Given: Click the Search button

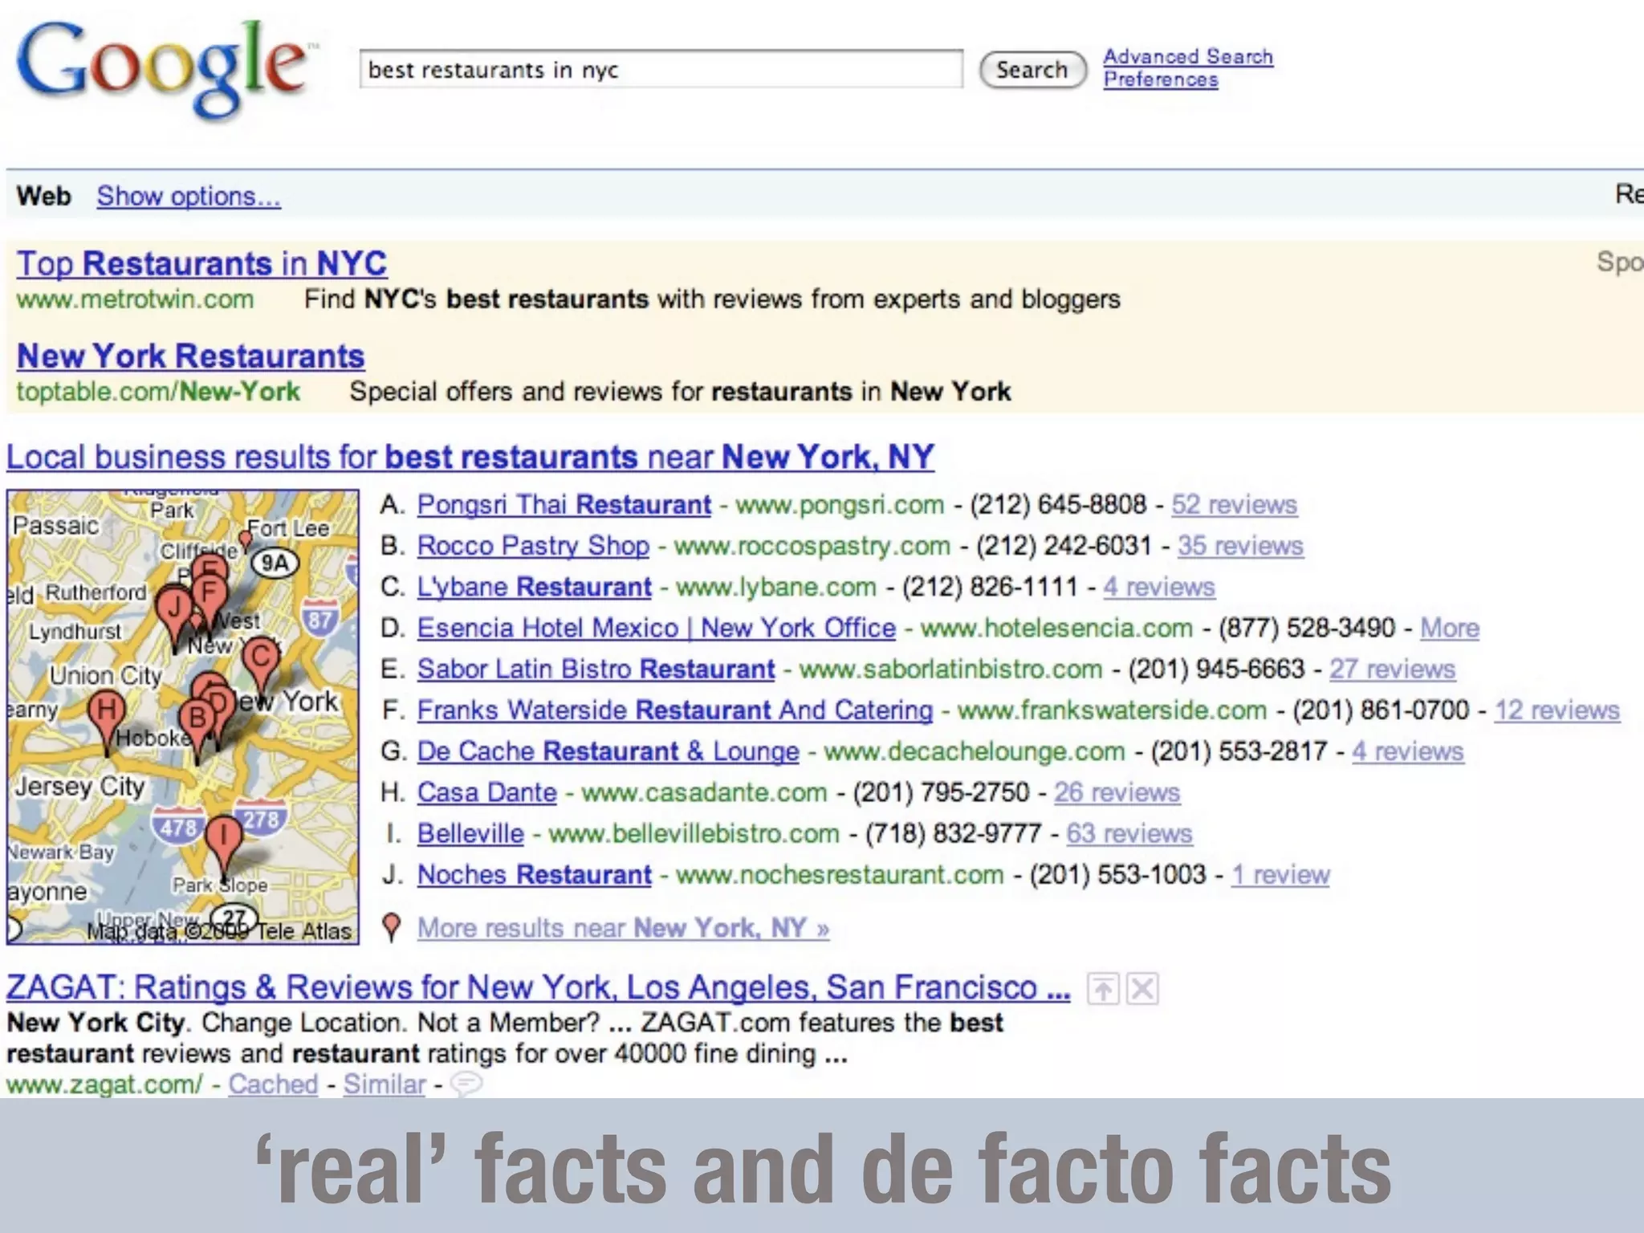Looking at the screenshot, I should point(1032,70).
